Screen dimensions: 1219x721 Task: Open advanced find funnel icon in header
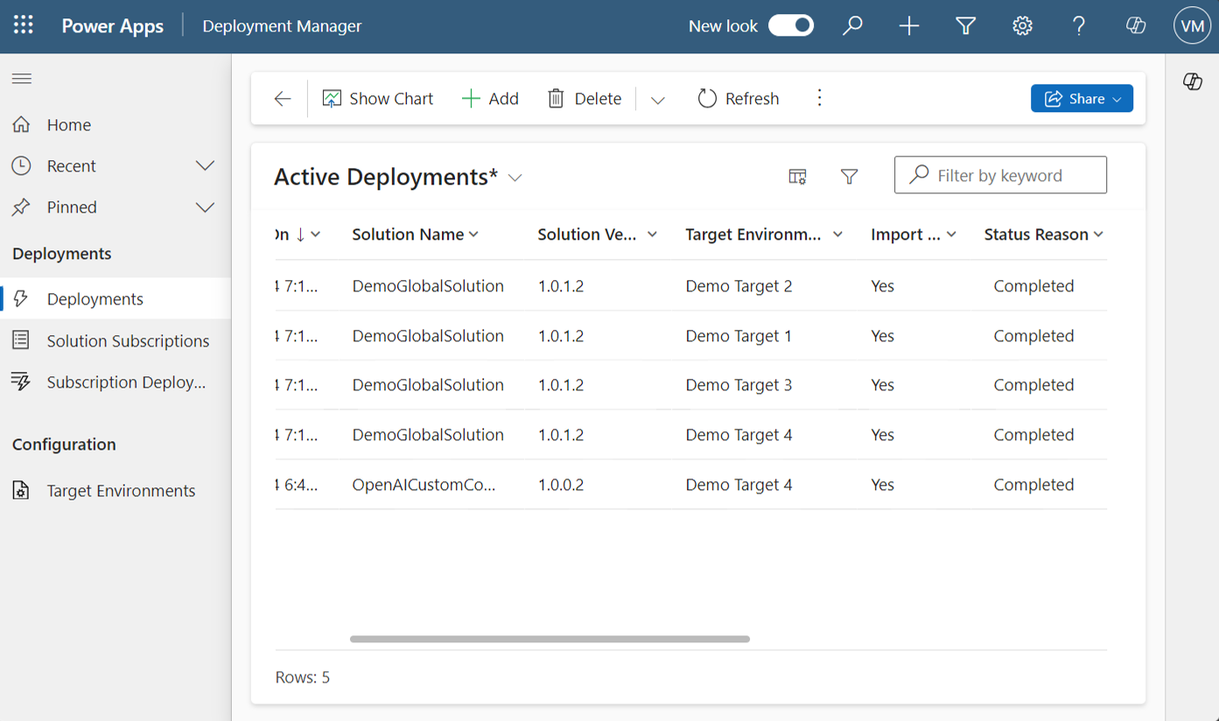click(x=966, y=26)
